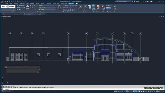Open the Help icon
This screenshot has height=93, width=165.
click(151, 1)
